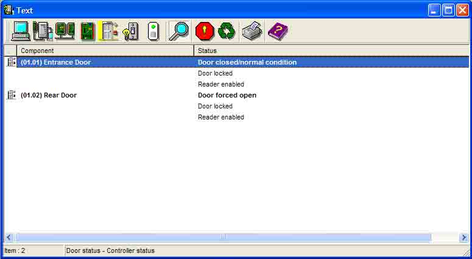Screen dimensions: 472x259
Task: Sort by the Status column header
Action: click(x=332, y=51)
